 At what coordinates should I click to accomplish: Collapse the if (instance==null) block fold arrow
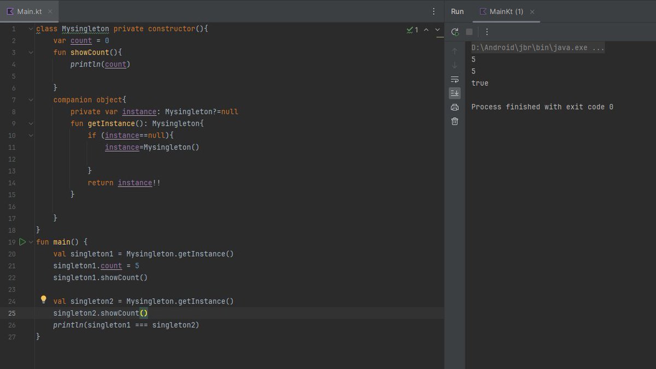(x=31, y=135)
